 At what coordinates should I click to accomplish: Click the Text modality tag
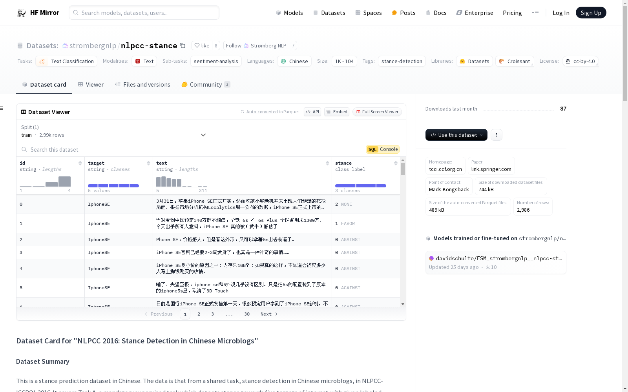[x=144, y=61]
